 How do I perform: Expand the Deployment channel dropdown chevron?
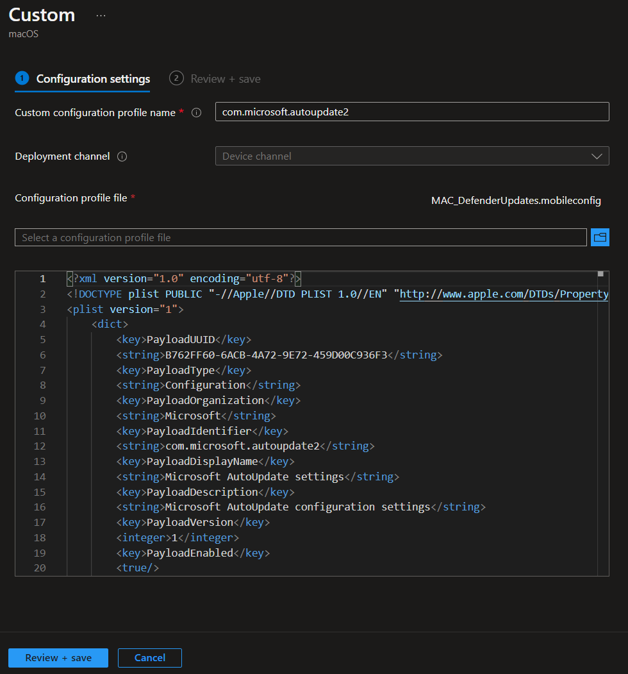coord(597,156)
